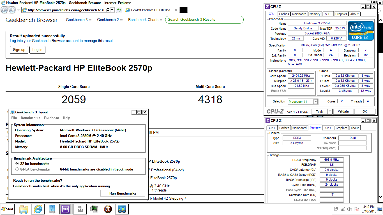Click the blue gauge meter taskbar icon
The image size is (383, 215).
pos(52,209)
